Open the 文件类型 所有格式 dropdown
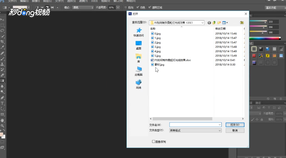This screenshot has width=286, height=158. click(195, 130)
